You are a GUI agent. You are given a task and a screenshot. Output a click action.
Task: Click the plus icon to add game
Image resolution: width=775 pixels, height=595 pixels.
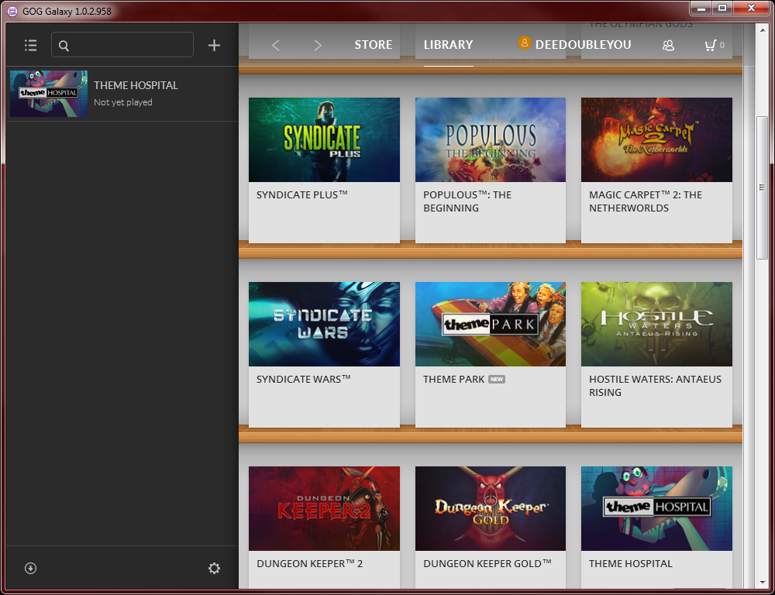coord(214,45)
